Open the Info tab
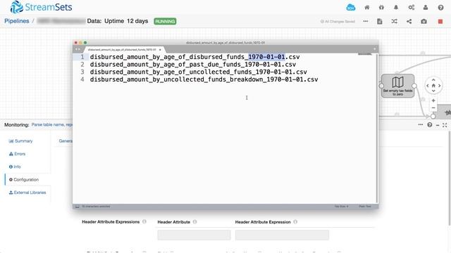Screen dimensions: 451x253 coord(15,167)
